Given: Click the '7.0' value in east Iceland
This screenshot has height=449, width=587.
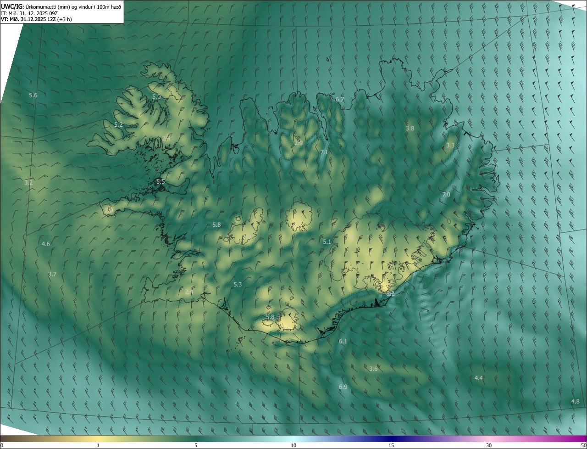Looking at the screenshot, I should (x=446, y=194).
